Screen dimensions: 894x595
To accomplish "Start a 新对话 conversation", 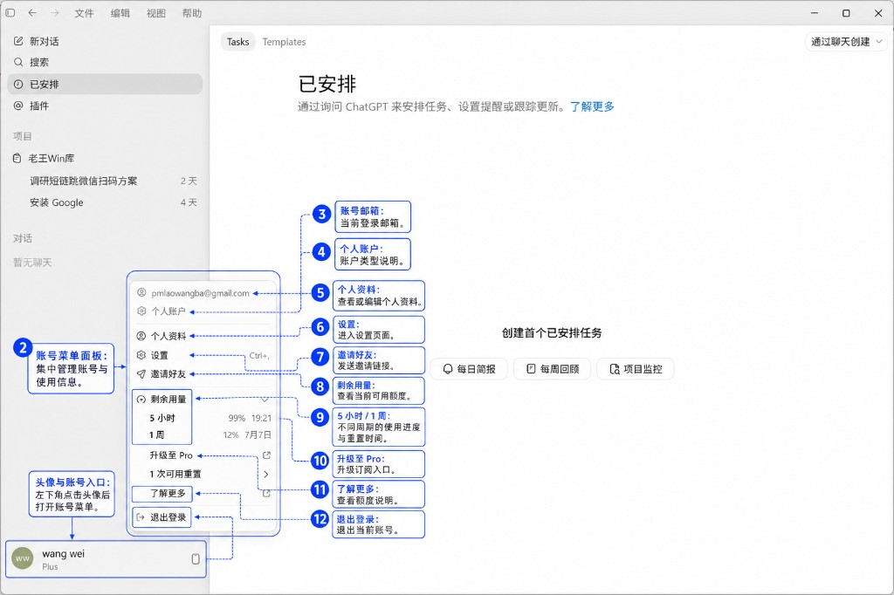I will (x=105, y=41).
